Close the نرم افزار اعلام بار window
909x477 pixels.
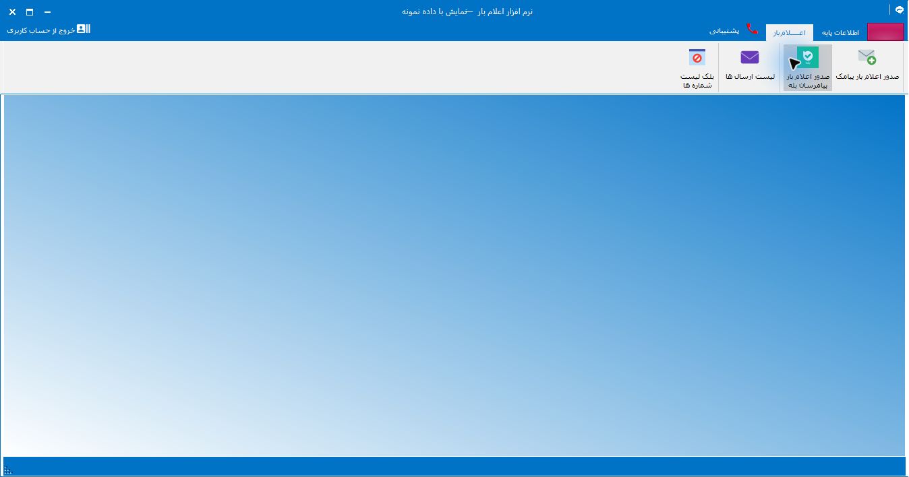[12, 12]
